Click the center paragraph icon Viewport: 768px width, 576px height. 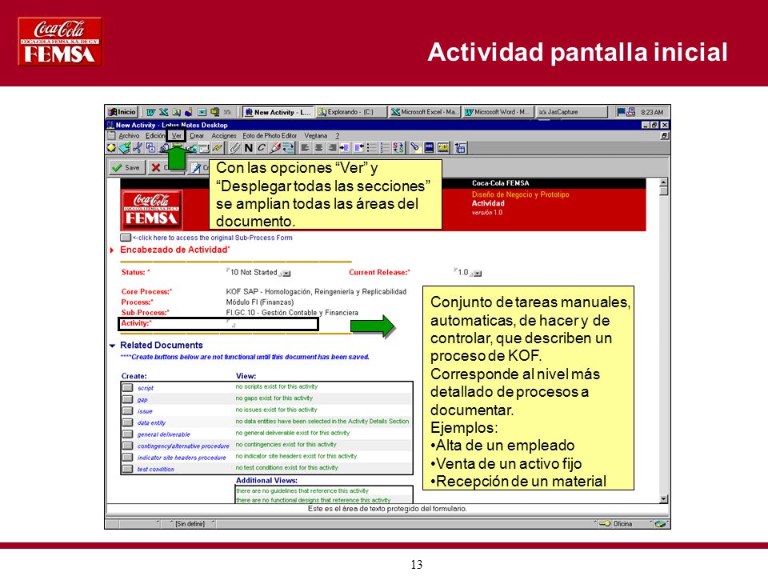click(318, 148)
